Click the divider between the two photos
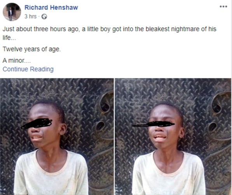 point(114,136)
